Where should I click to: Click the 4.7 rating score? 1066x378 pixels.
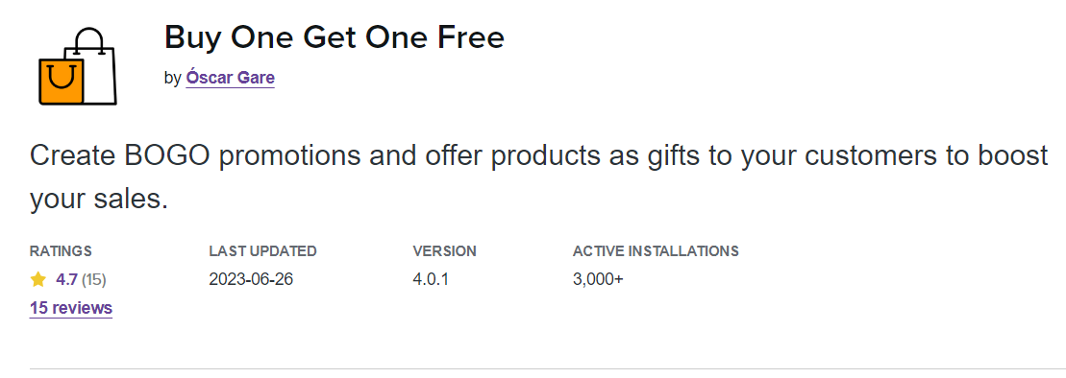pos(66,279)
